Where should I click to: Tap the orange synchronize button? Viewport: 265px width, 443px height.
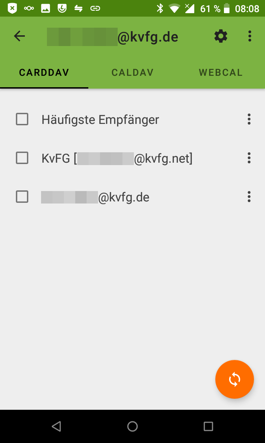tap(235, 379)
